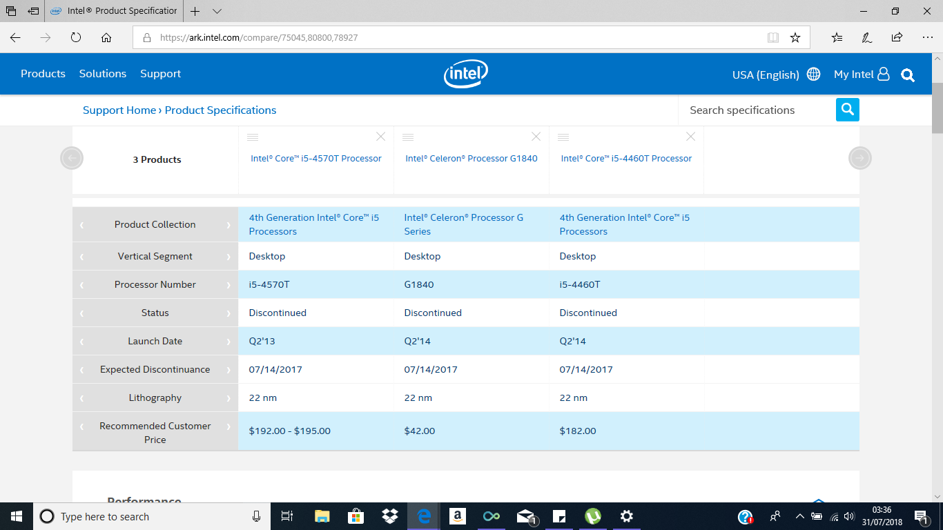Viewport: 943px width, 530px height.
Task: Open the tab preview chevron
Action: (x=217, y=12)
